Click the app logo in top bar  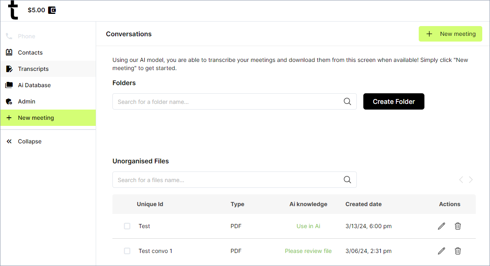click(x=13, y=10)
